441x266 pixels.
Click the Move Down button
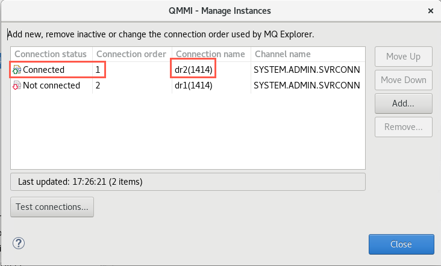[x=403, y=80]
